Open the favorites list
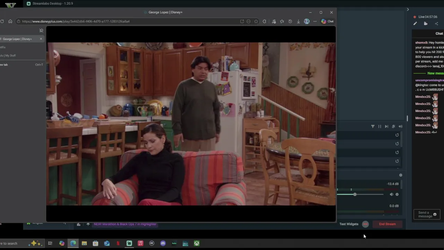The image size is (444, 250). pyautogui.click(x=282, y=21)
